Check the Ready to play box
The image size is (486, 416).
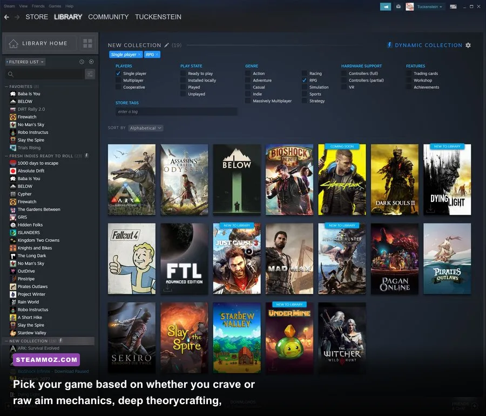tap(183, 74)
